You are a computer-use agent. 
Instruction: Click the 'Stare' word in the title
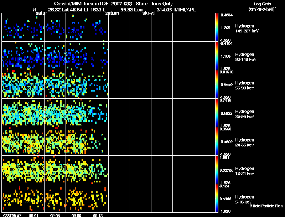tap(141, 4)
